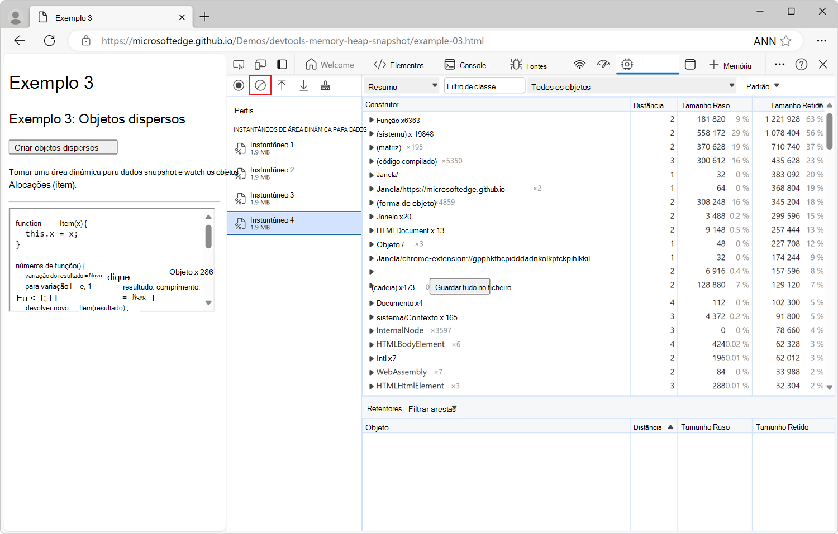This screenshot has height=534, width=838.
Task: Expand the HTMLBodyElement ×6 row
Action: 372,344
